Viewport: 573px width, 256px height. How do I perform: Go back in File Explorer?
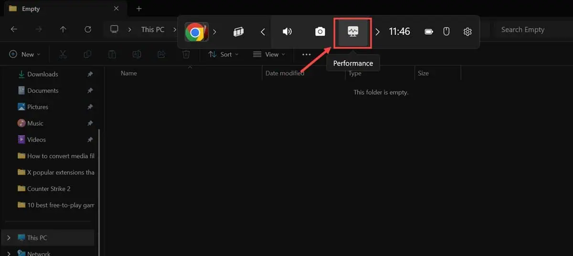pos(14,30)
